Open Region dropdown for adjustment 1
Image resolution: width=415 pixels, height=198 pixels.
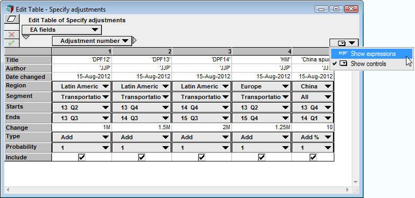[82, 86]
